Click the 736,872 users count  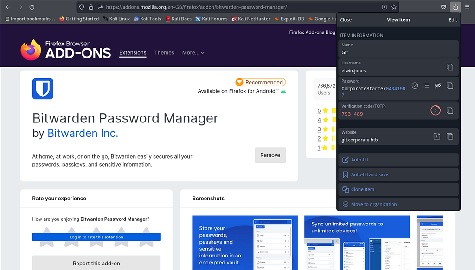[x=326, y=86]
